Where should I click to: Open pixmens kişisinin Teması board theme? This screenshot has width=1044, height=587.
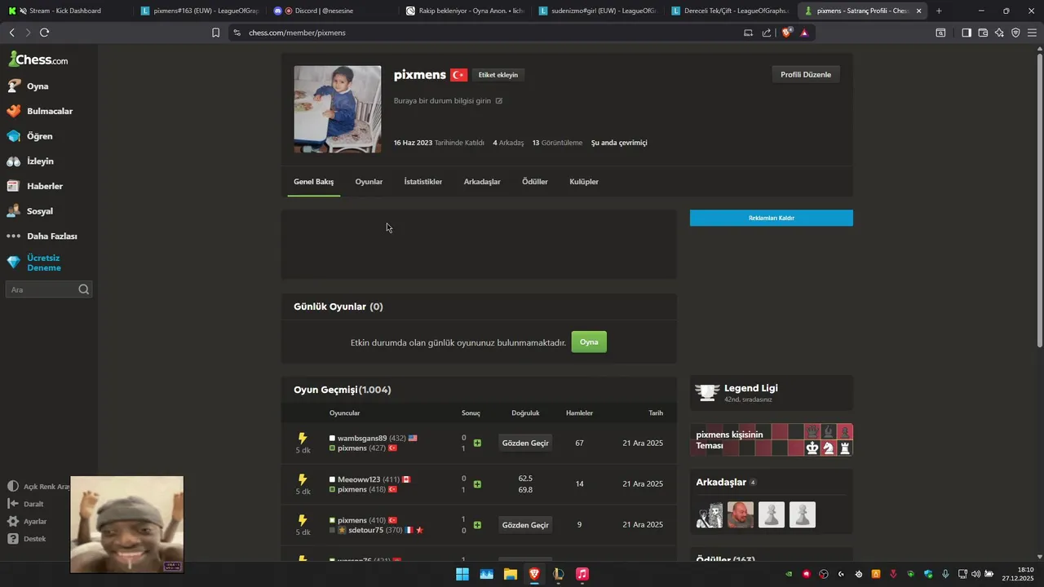772,440
